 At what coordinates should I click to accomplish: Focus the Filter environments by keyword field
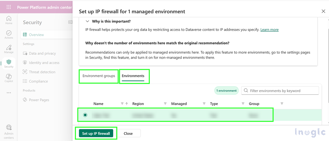pyautogui.click(x=280, y=91)
